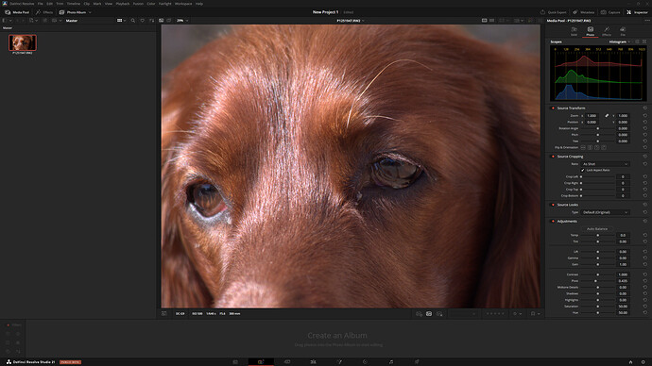The height and width of the screenshot is (366, 652).
Task: Click the Zoom X value field
Action: (592, 116)
